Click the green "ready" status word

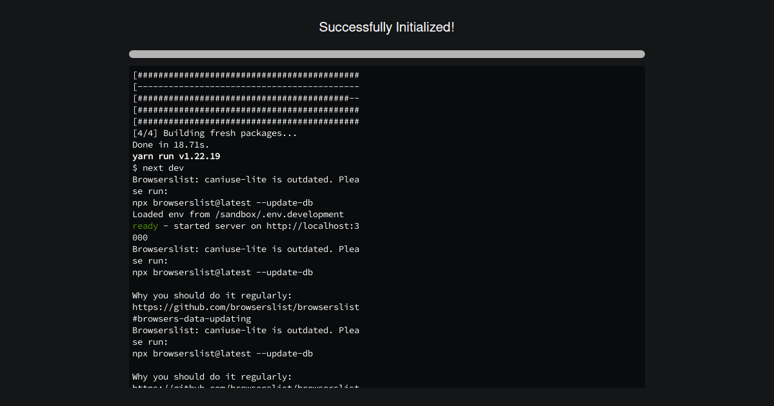[145, 226]
